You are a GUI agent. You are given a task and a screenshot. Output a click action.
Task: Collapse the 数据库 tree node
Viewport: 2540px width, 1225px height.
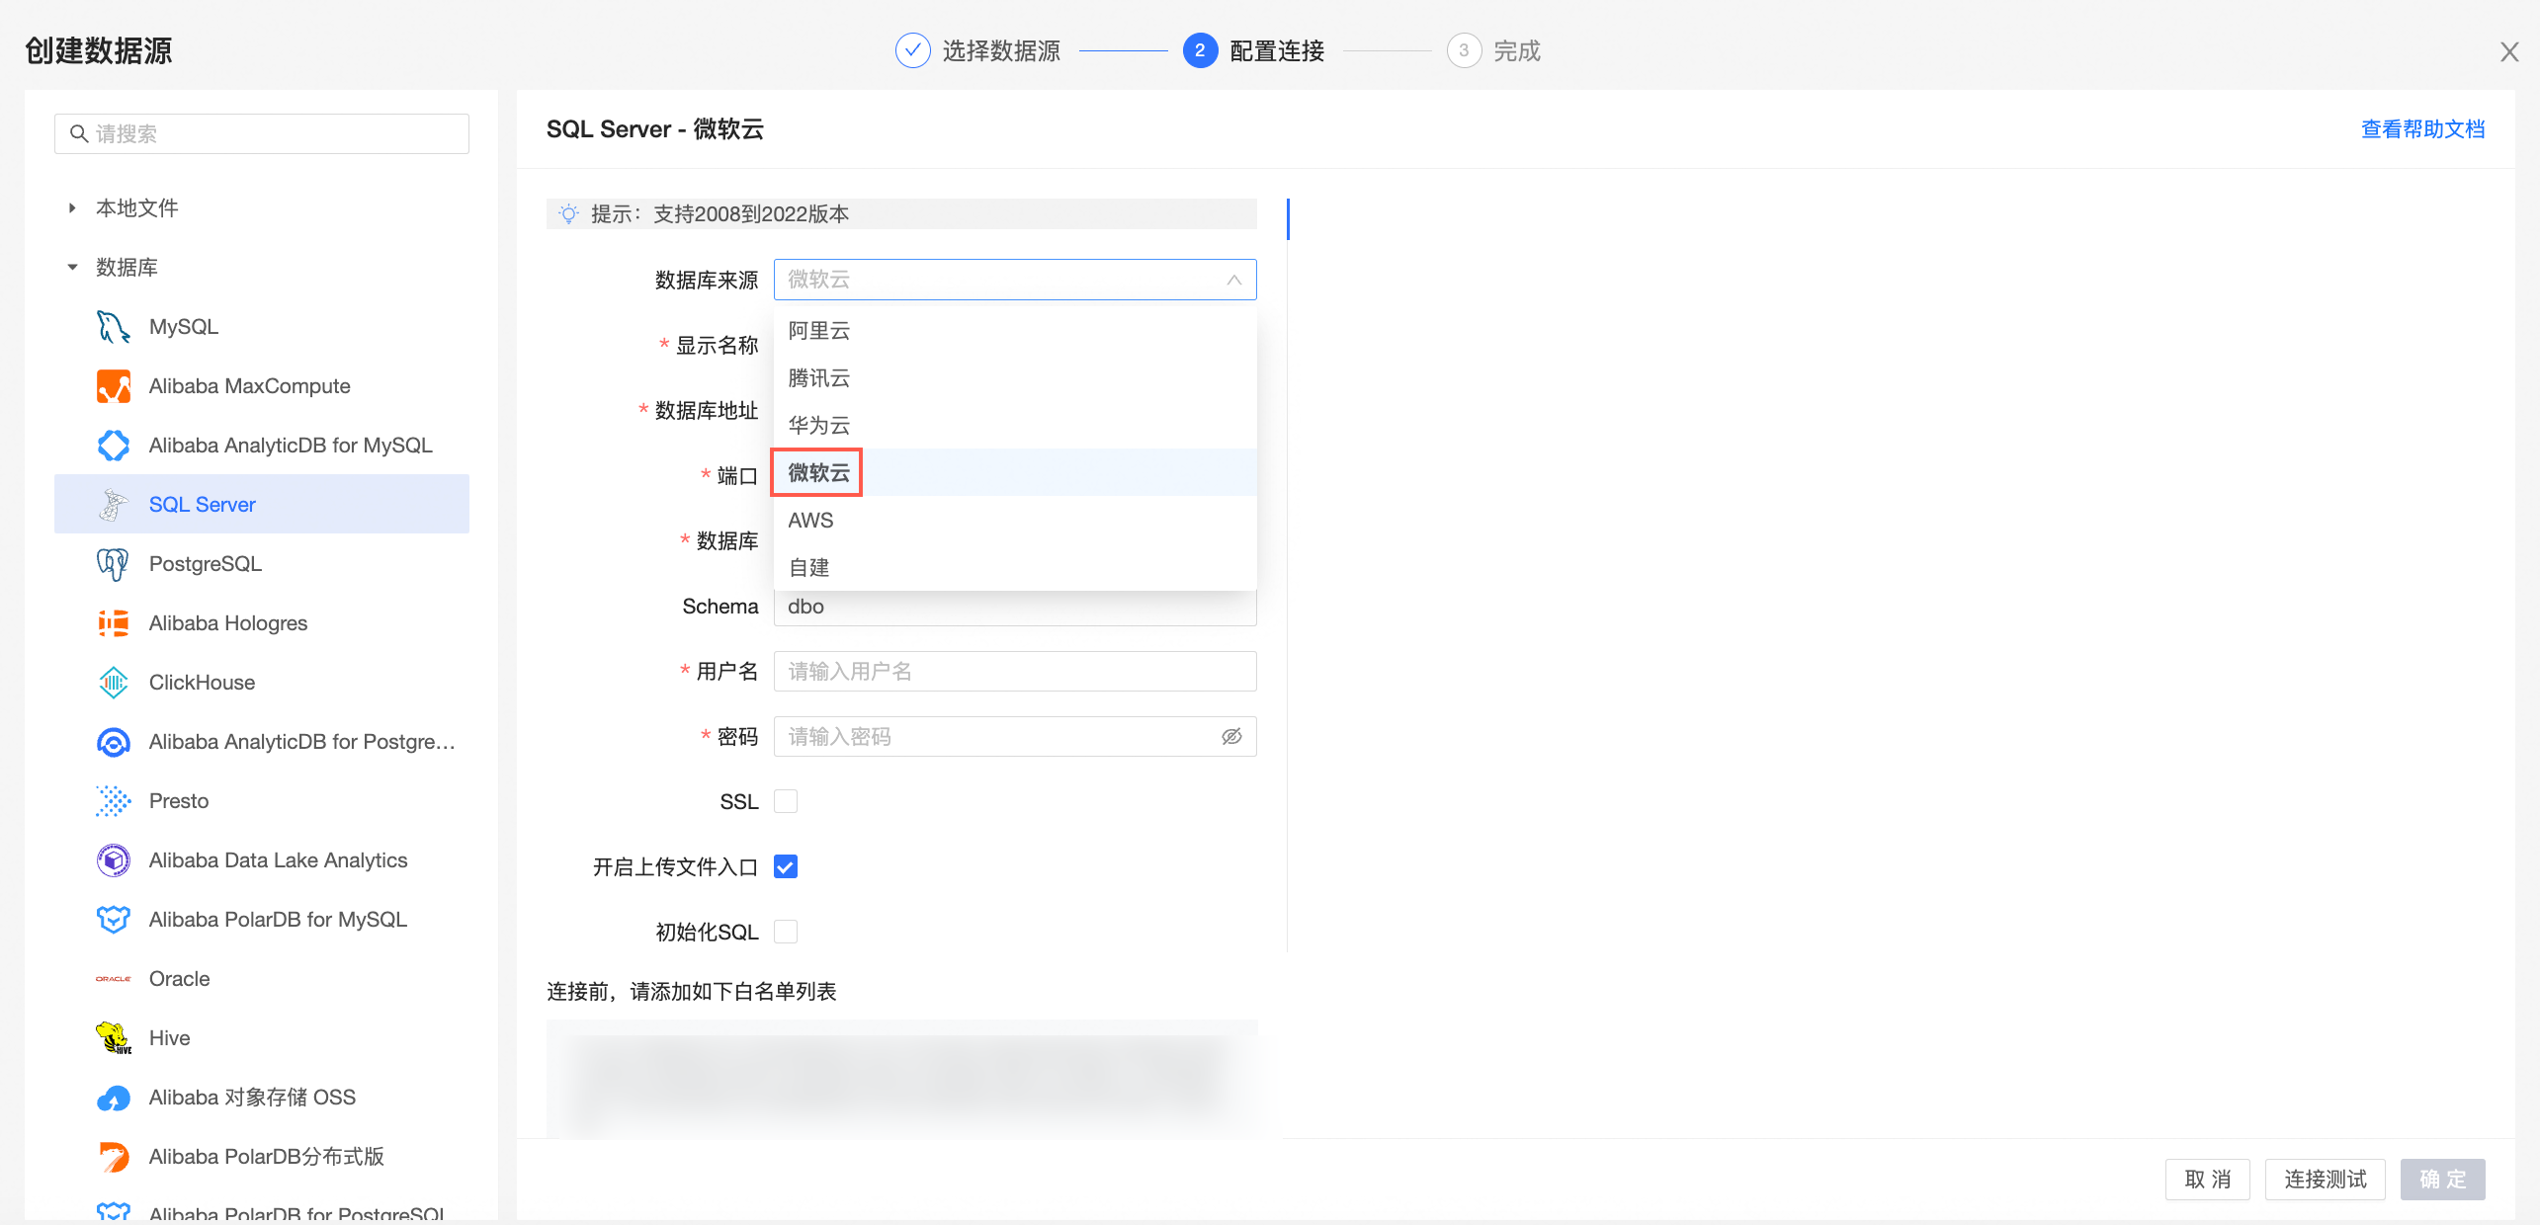click(x=72, y=268)
